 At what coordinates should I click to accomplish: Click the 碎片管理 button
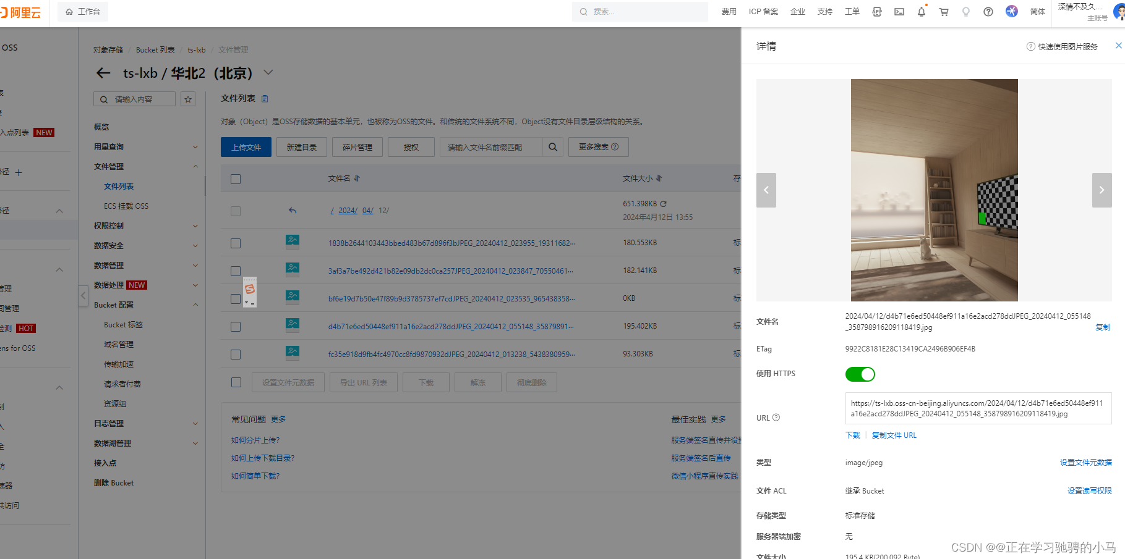(357, 147)
